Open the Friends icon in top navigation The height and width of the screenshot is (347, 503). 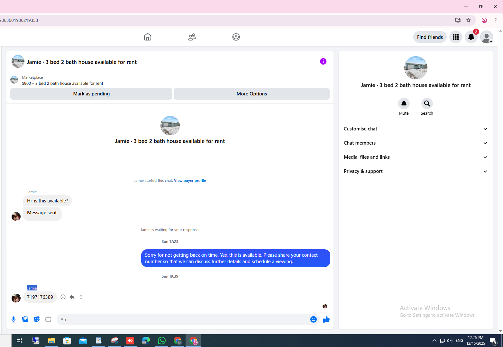192,37
